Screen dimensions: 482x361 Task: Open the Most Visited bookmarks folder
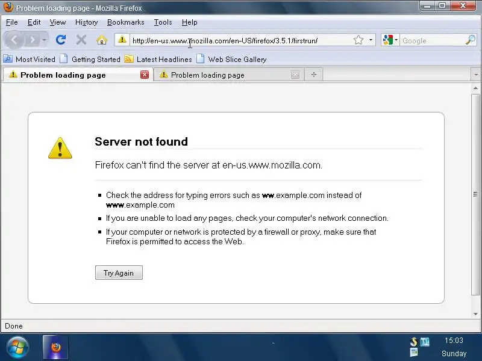point(30,59)
